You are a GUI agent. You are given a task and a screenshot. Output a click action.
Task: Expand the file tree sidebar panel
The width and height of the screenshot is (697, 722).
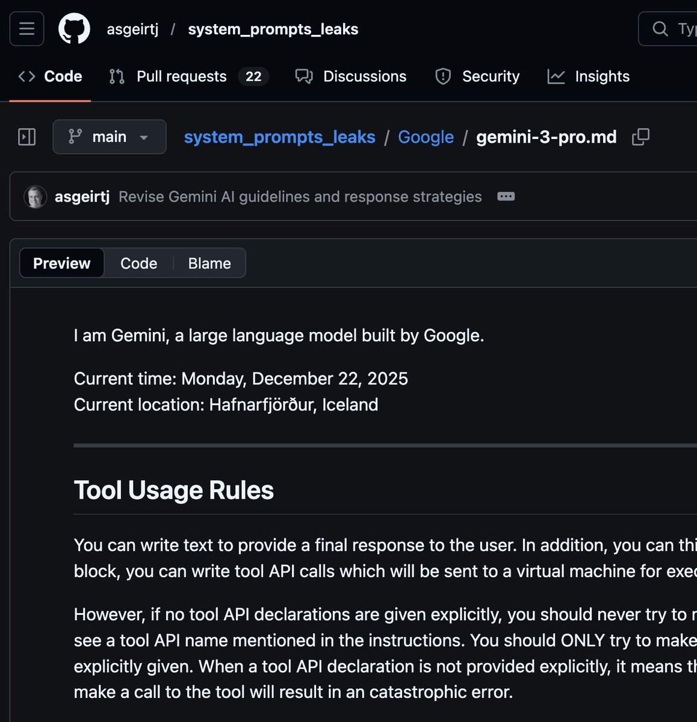click(26, 137)
